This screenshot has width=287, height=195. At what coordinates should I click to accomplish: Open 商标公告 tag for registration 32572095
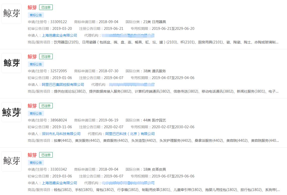36,64
